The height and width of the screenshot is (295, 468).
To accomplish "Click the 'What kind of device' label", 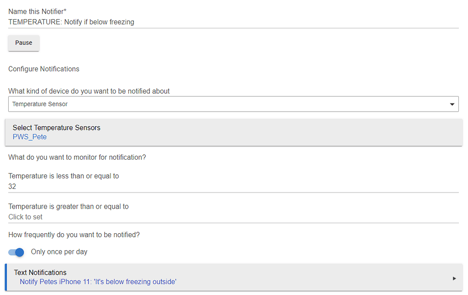I will pyautogui.click(x=89, y=91).
